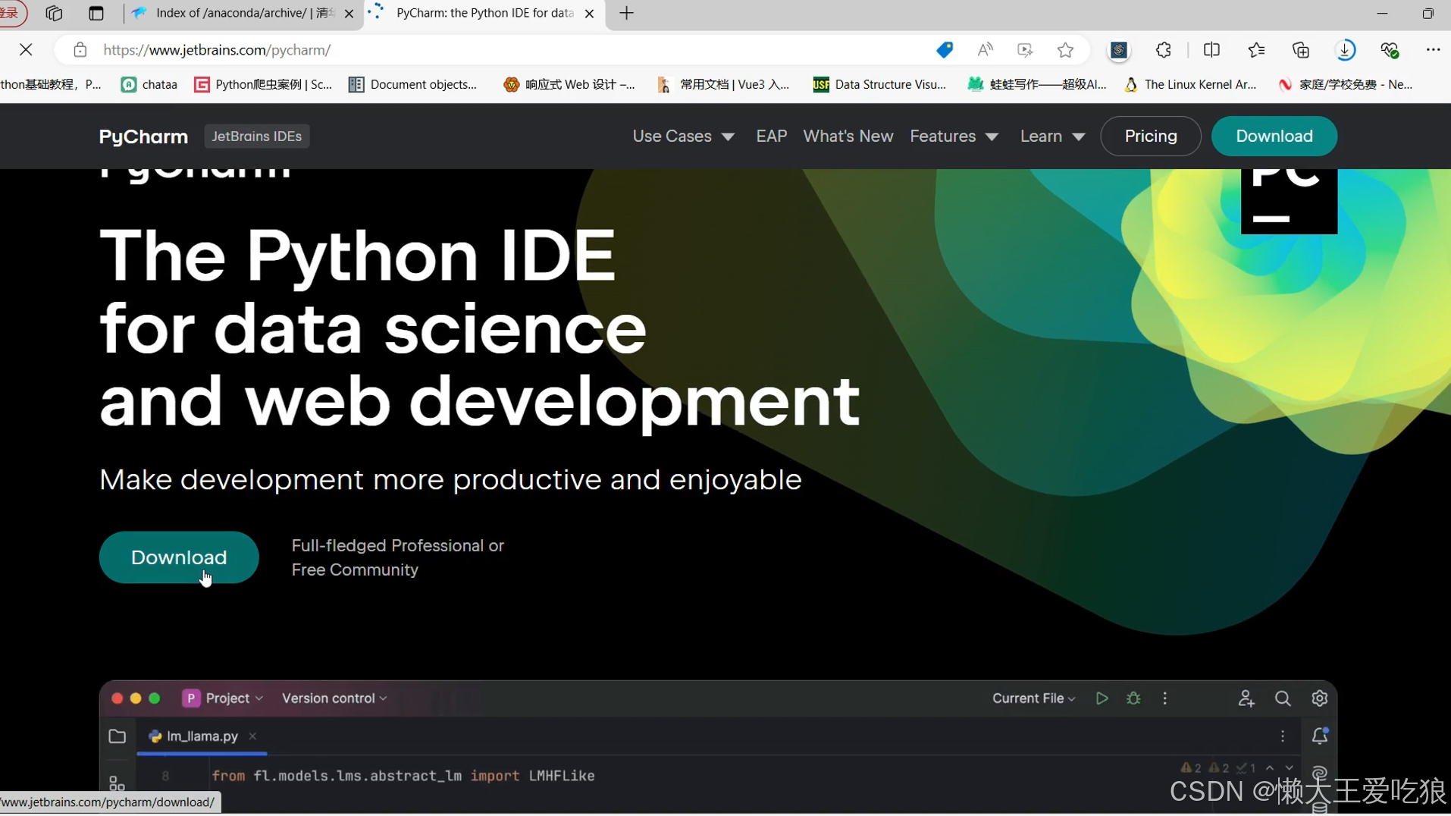The height and width of the screenshot is (816, 1451).
Task: Open the Project dropdown in IDE
Action: (x=223, y=698)
